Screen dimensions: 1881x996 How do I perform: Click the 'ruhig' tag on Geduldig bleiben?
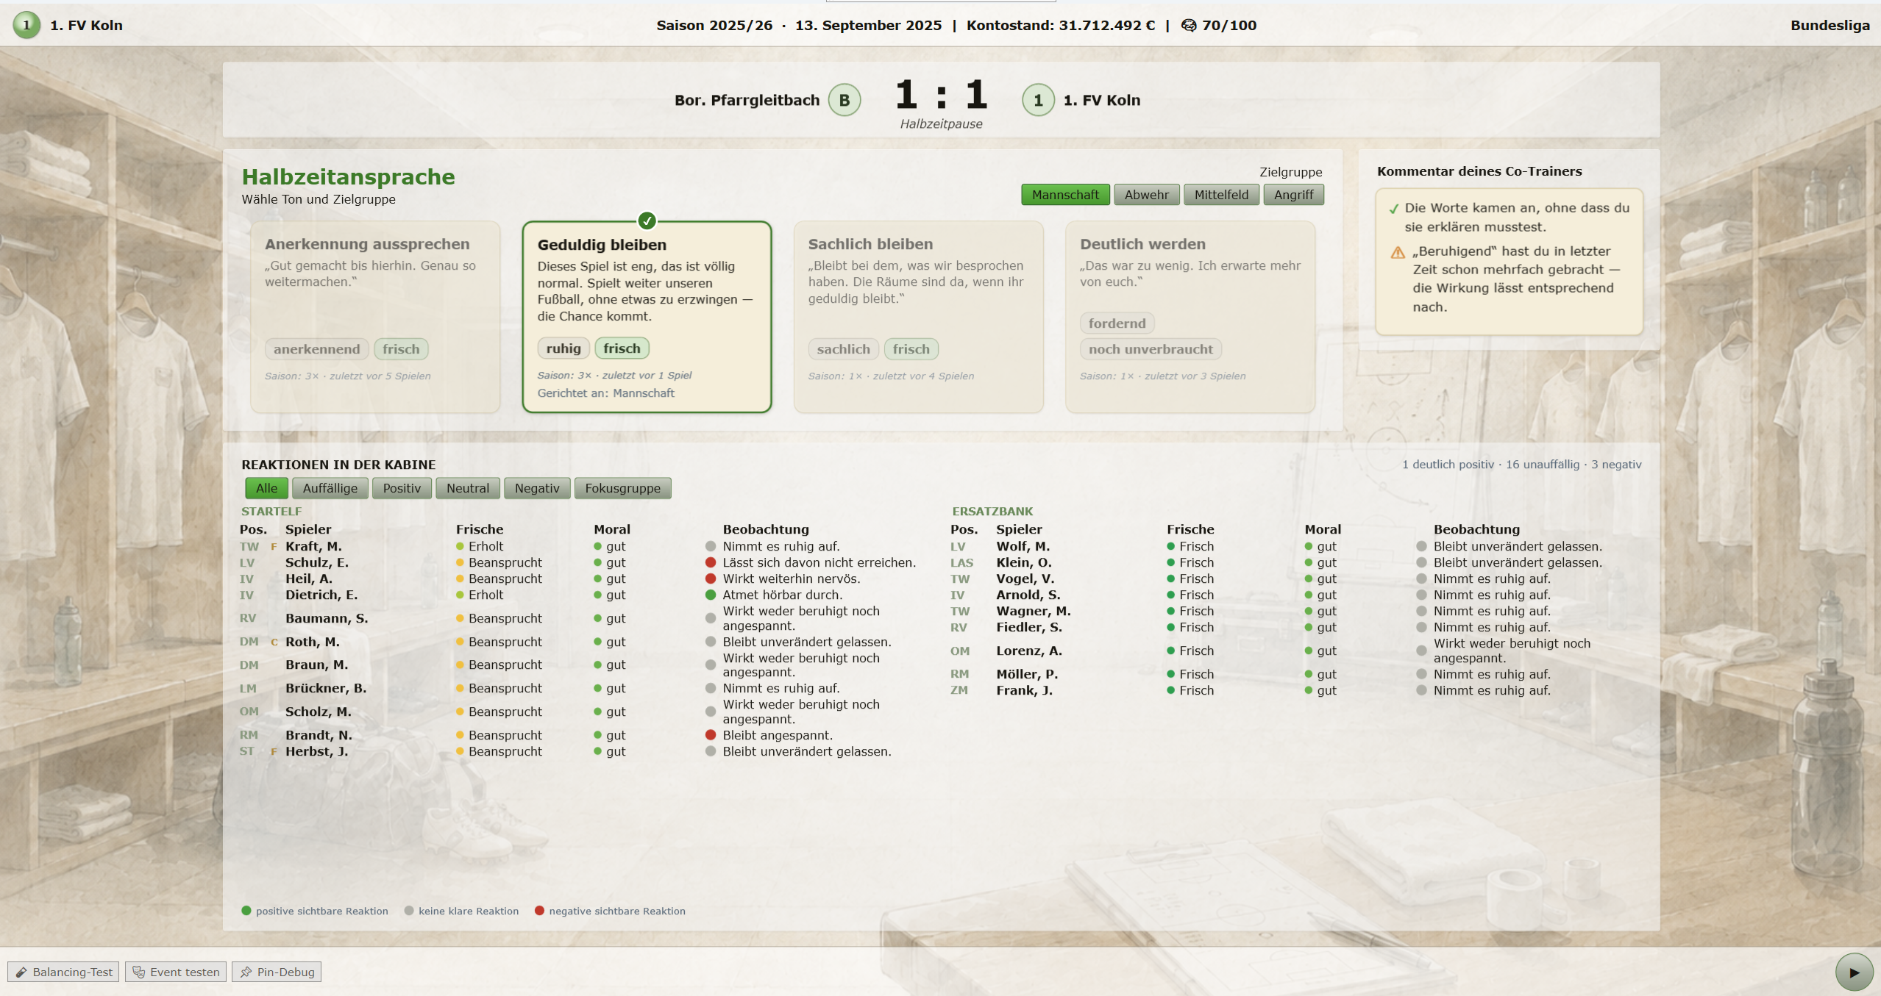[563, 348]
